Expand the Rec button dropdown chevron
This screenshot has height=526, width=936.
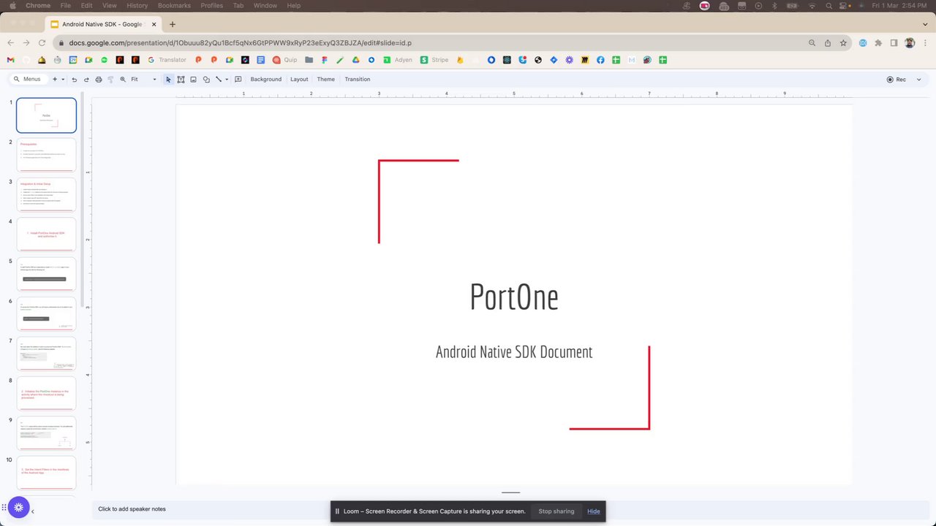tap(918, 79)
